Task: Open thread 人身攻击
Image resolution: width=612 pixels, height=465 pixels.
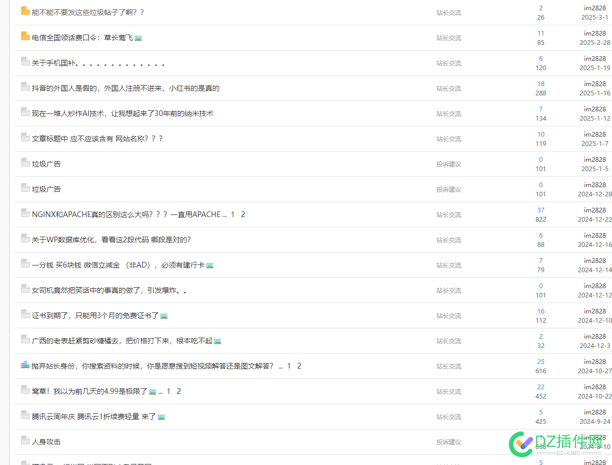Action: tap(46, 442)
